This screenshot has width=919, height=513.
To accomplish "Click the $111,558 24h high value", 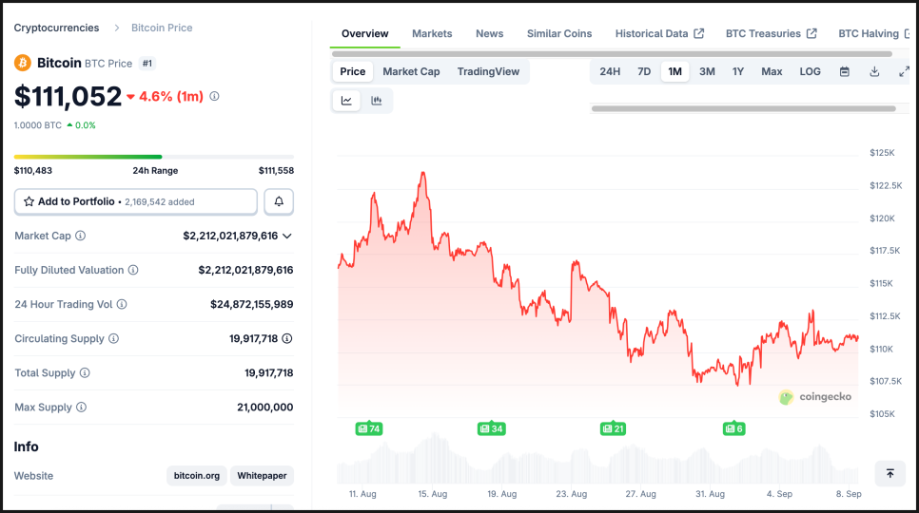I will click(x=276, y=170).
